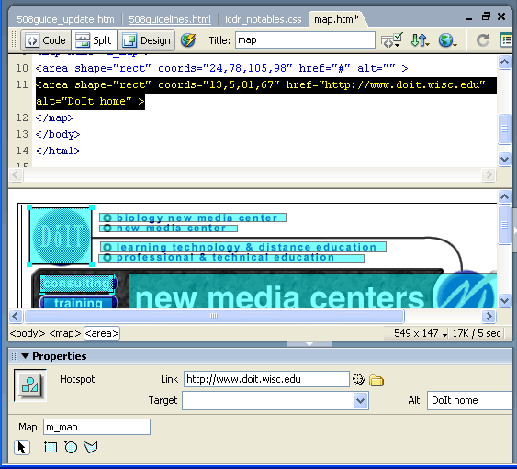Open the 508guidelines.html tab
The height and width of the screenshot is (469, 517).
[x=170, y=19]
